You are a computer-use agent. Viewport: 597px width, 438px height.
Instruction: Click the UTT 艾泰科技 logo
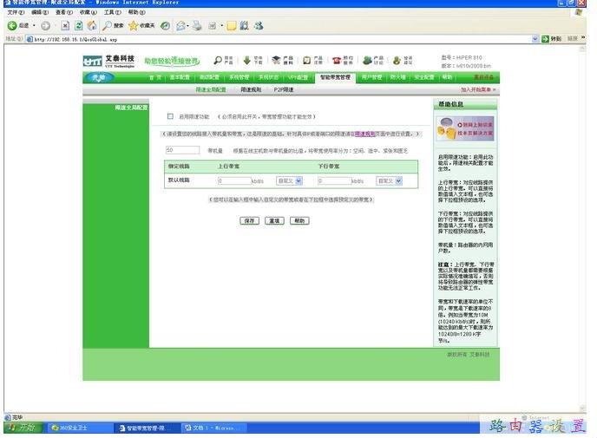[108, 61]
